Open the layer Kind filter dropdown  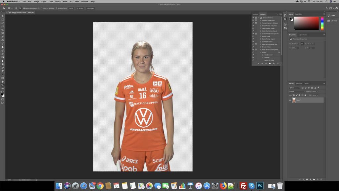[x=295, y=88]
